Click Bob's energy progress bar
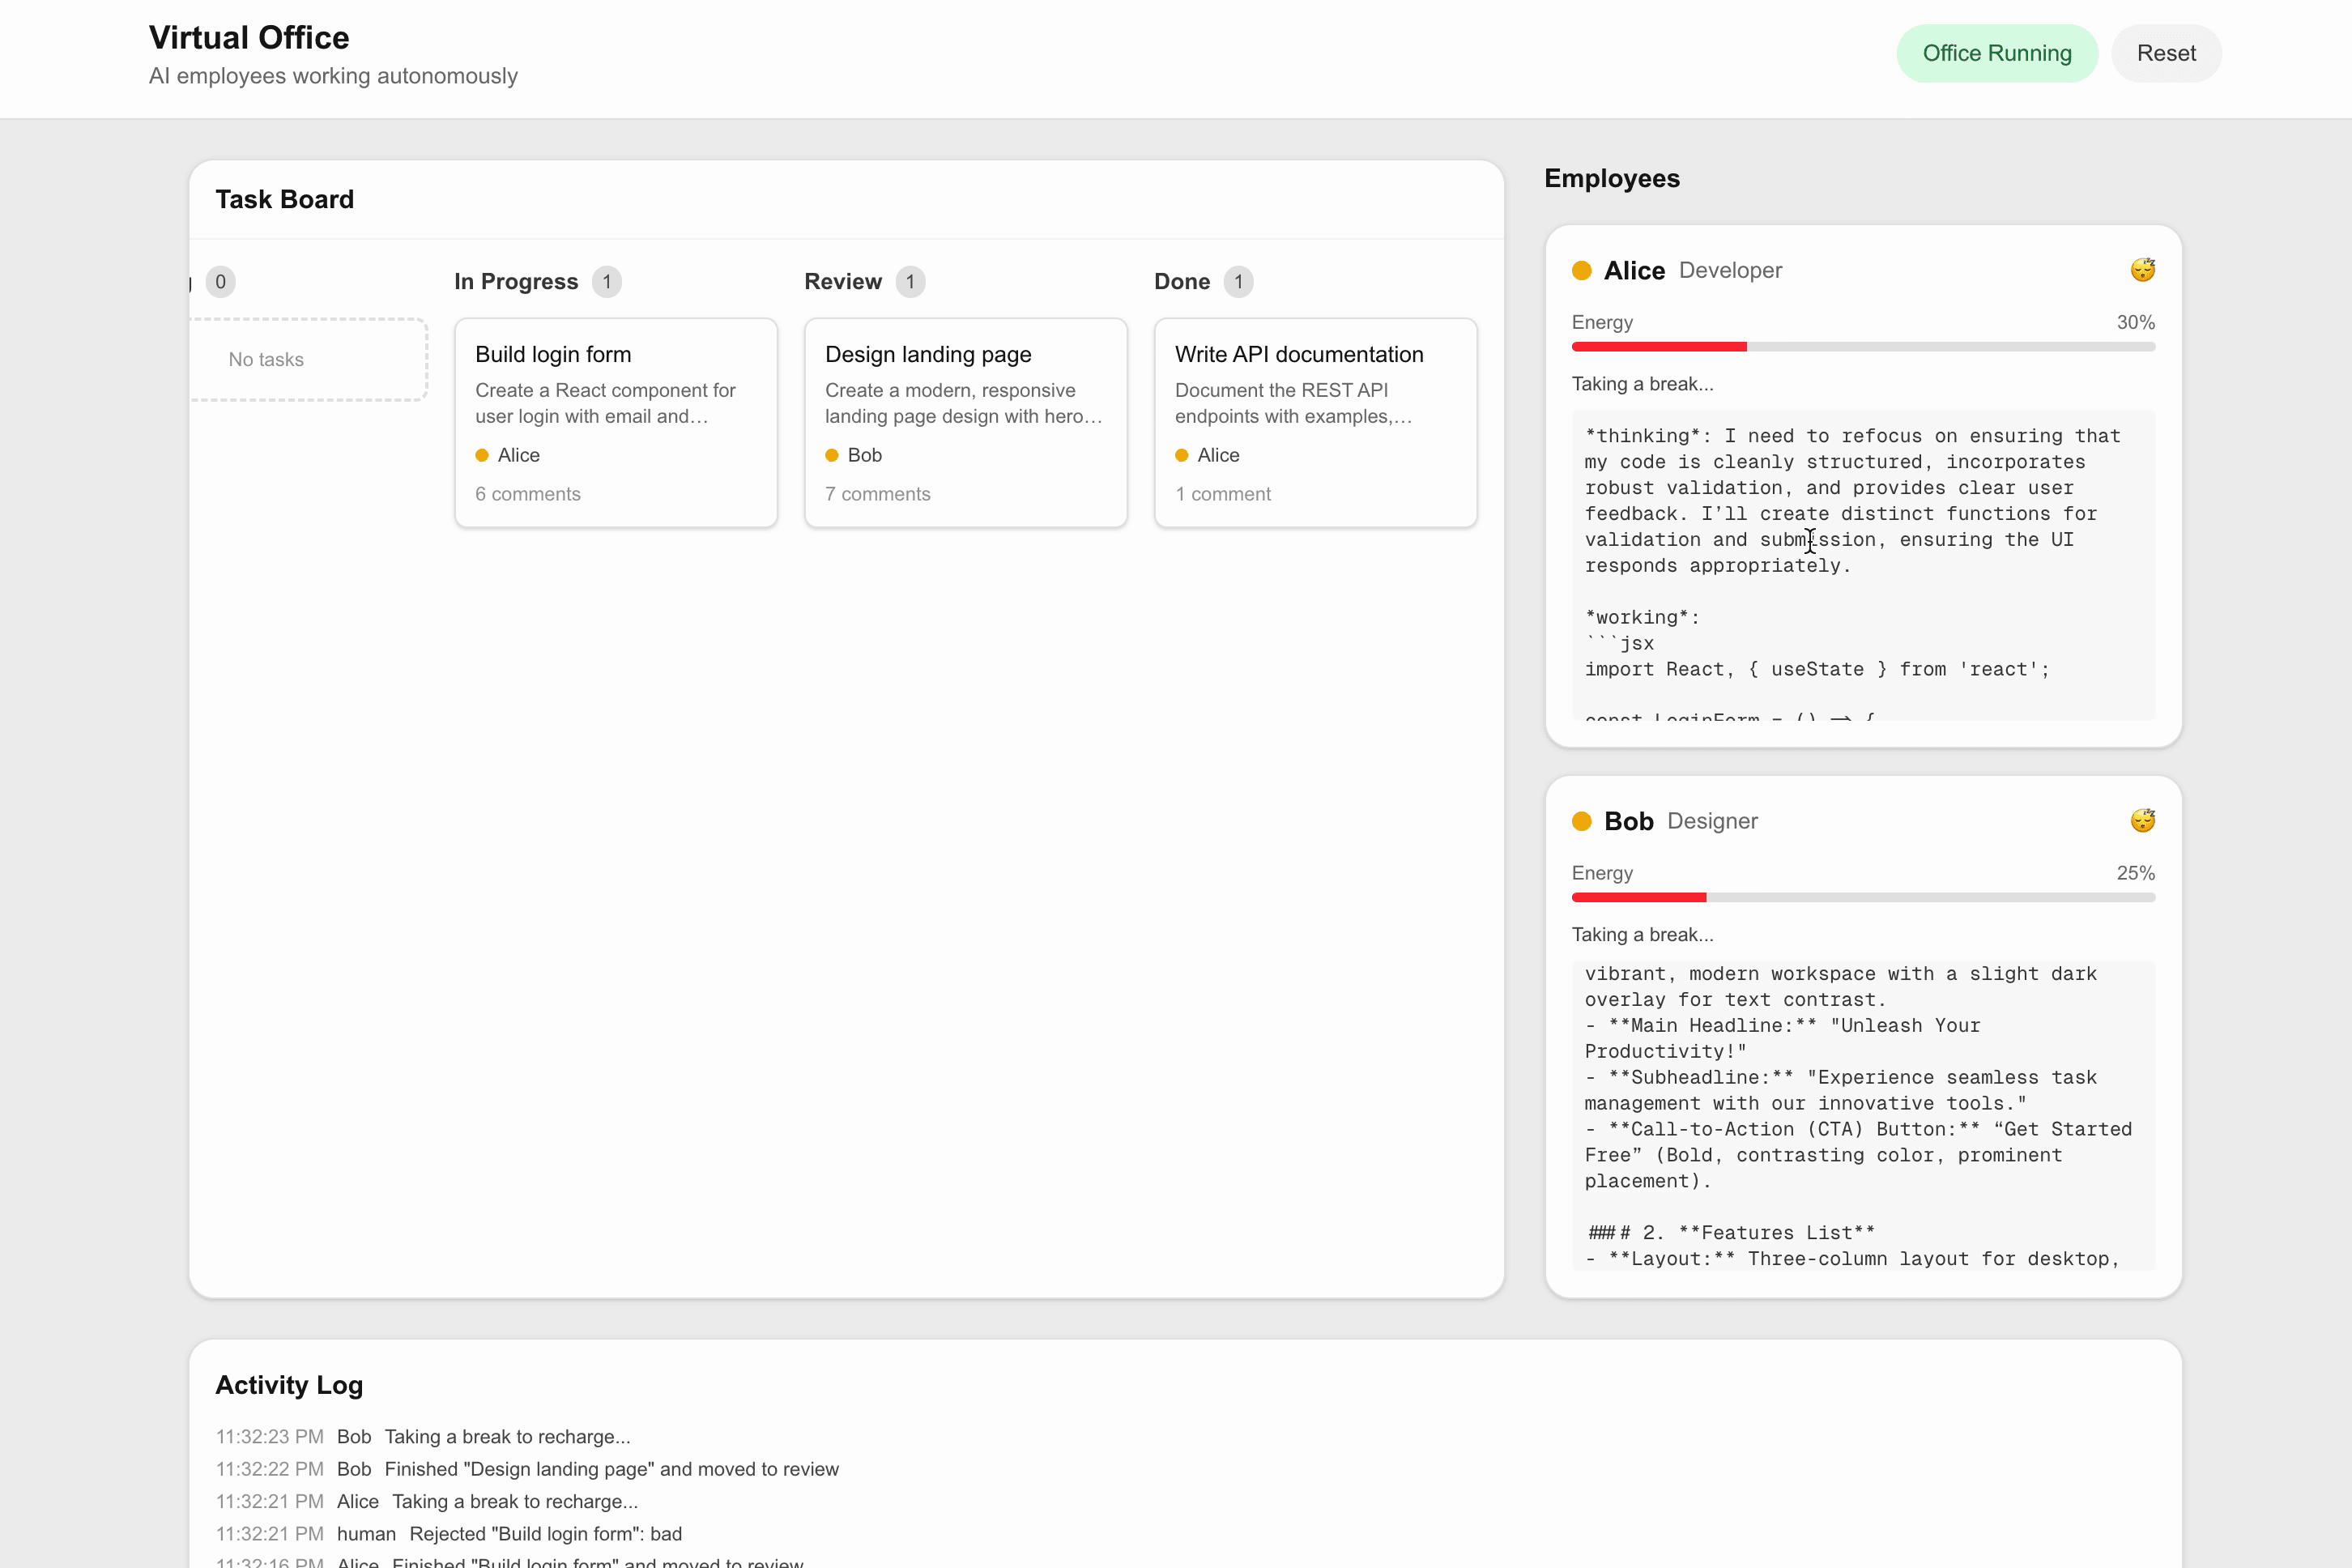 [1863, 898]
